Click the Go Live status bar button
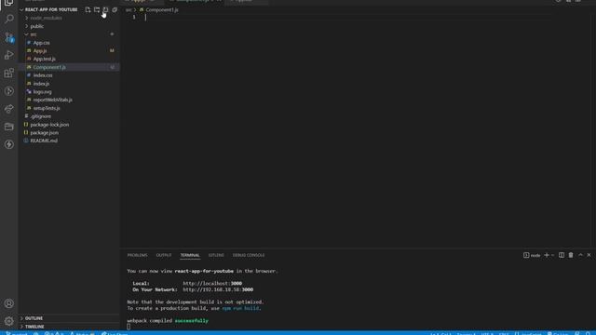596x335 pixels. coord(558,333)
